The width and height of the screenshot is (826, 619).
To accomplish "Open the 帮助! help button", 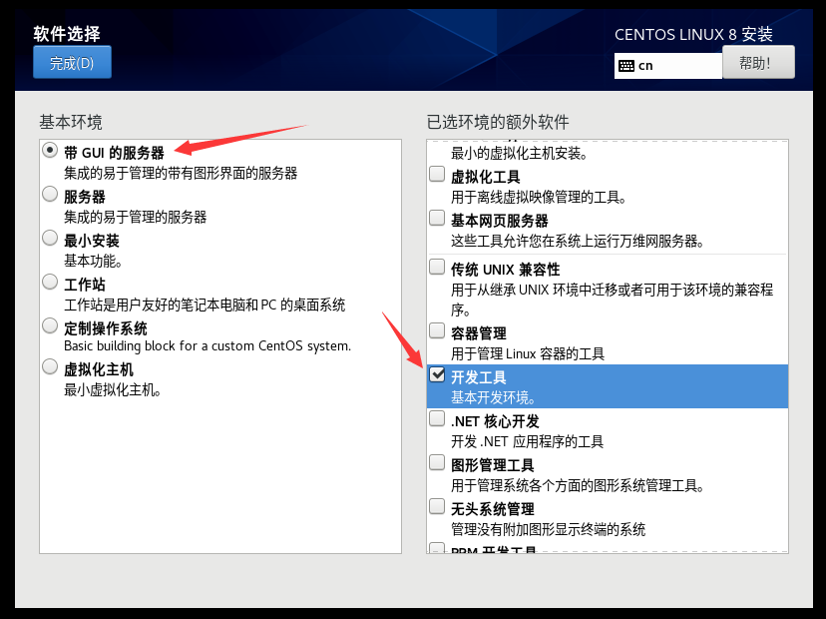I will tap(758, 62).
